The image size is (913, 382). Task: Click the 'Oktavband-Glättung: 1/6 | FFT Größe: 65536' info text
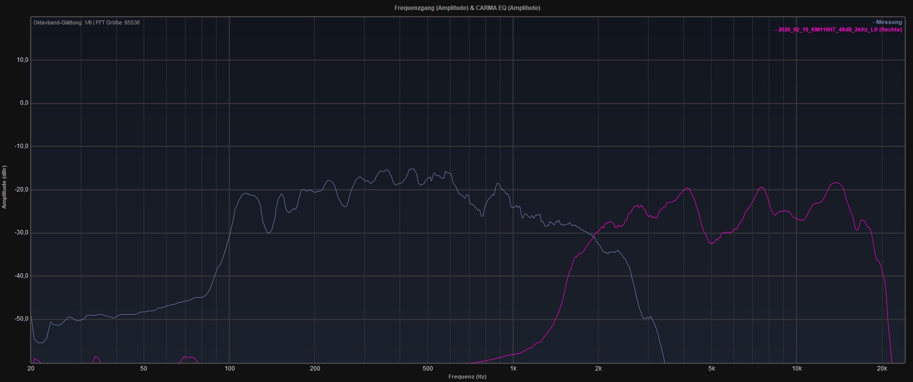point(86,22)
